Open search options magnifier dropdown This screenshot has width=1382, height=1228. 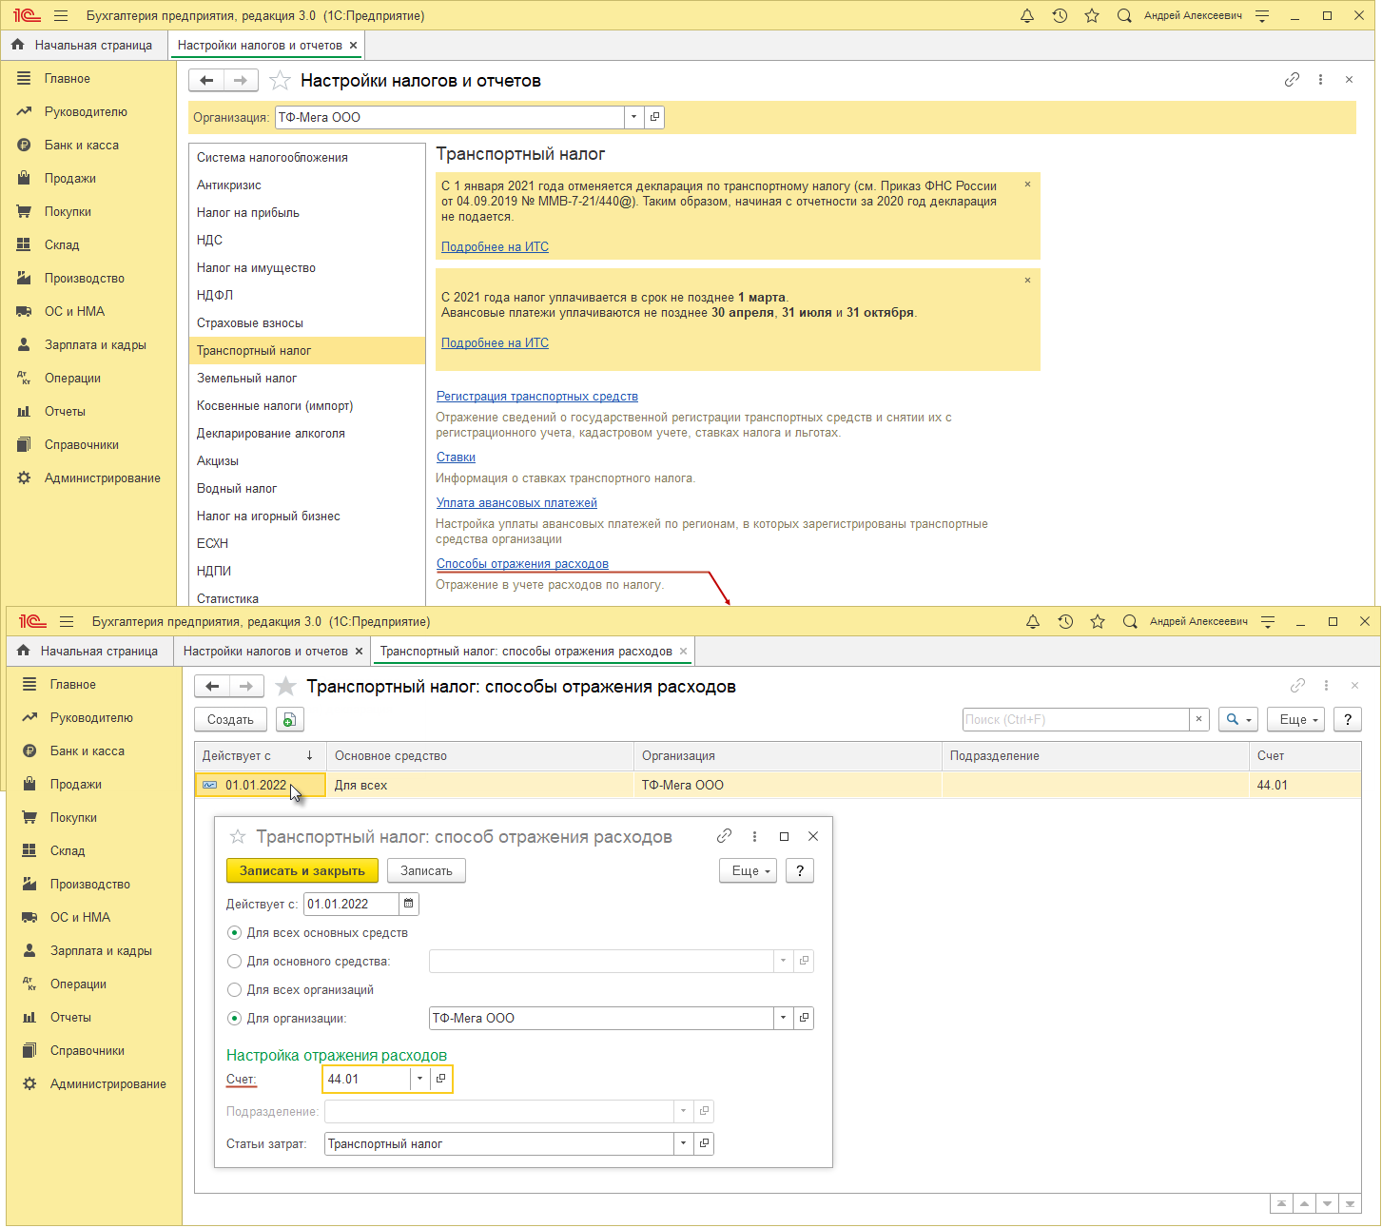(1238, 720)
